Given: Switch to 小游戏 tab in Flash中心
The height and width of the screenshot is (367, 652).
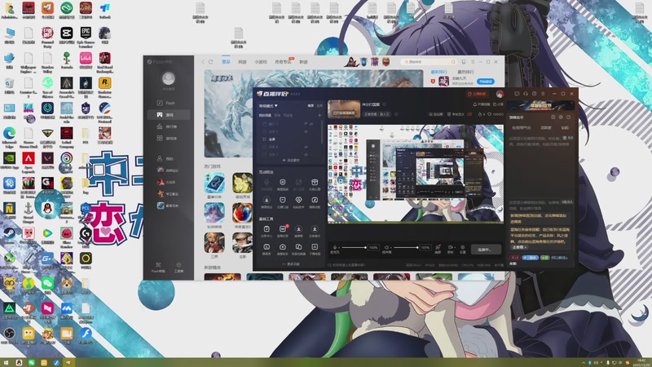Looking at the screenshot, I should pyautogui.click(x=261, y=62).
